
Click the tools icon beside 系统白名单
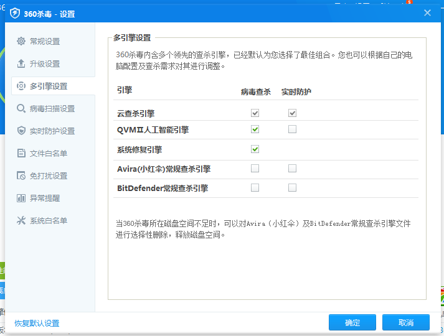coord(21,220)
